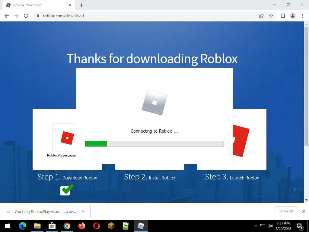The width and height of the screenshot is (309, 232).
Task: Click the padlock site info icon
Action: point(38,16)
